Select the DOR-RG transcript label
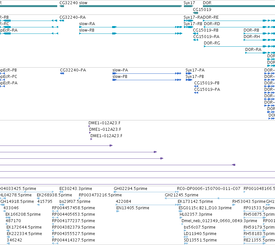The height and width of the screenshot is (245, 275). point(212,43)
